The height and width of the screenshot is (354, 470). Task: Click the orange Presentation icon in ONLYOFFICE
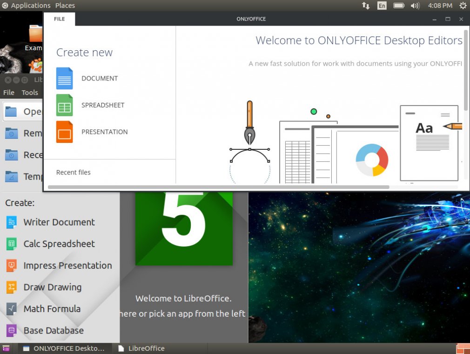(64, 132)
